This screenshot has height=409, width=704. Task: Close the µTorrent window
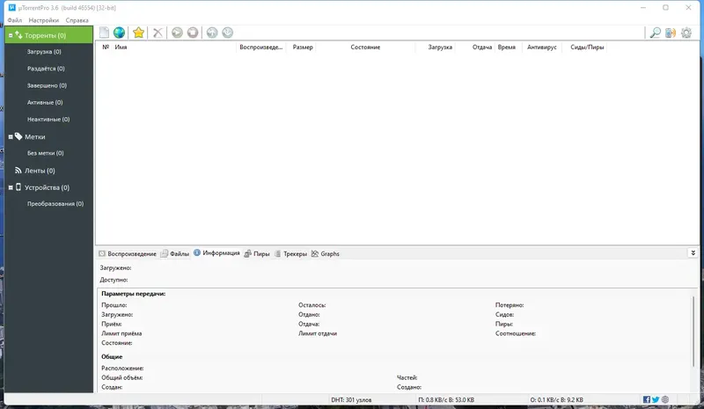(688, 8)
